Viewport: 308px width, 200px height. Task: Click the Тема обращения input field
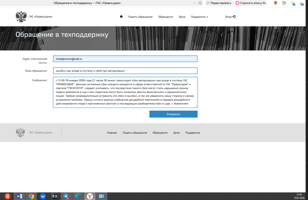point(125,71)
